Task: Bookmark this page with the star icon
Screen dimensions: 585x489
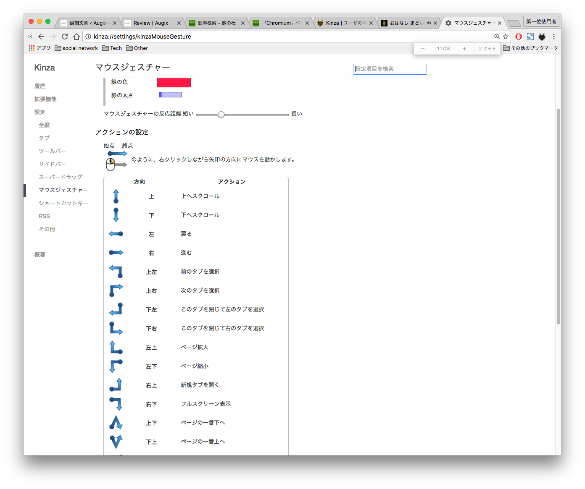Action: click(x=506, y=37)
